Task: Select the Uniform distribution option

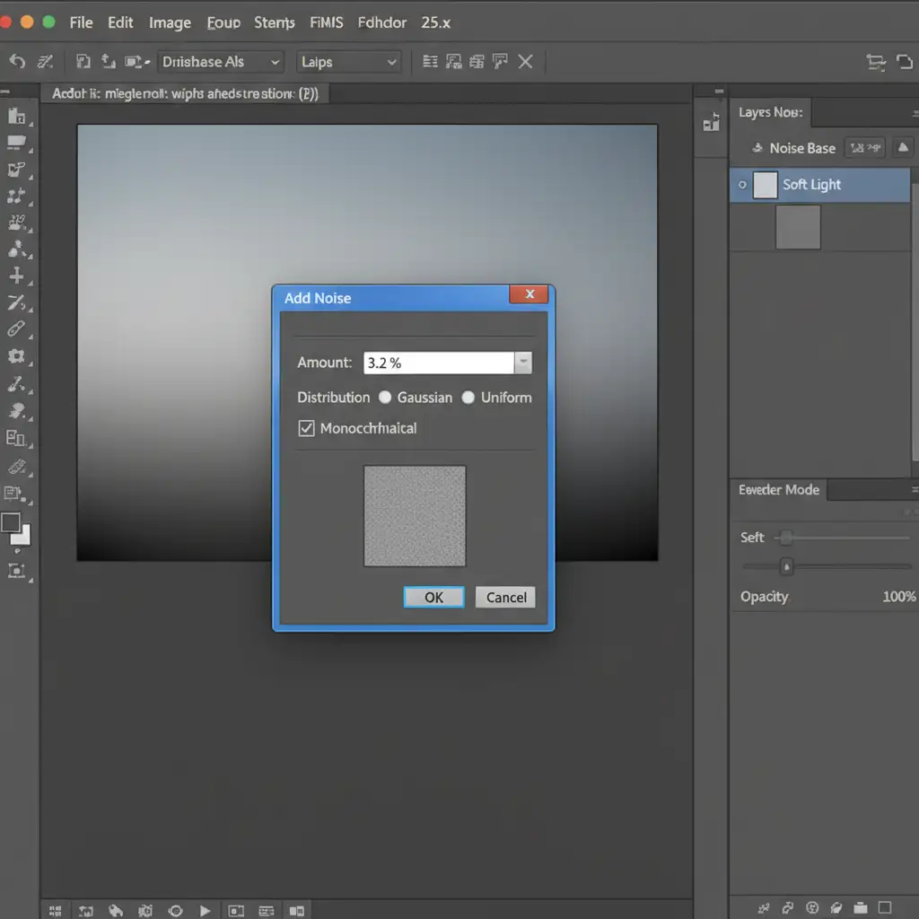Action: (x=468, y=398)
